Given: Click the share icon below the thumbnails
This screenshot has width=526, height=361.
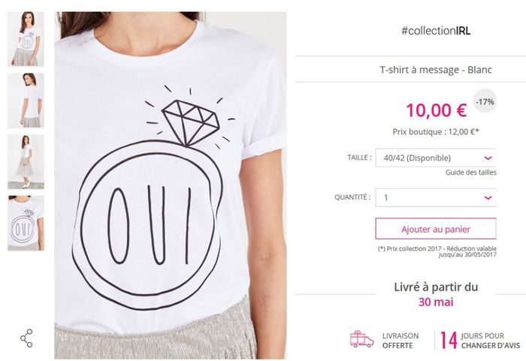Looking at the screenshot, I should [x=26, y=338].
